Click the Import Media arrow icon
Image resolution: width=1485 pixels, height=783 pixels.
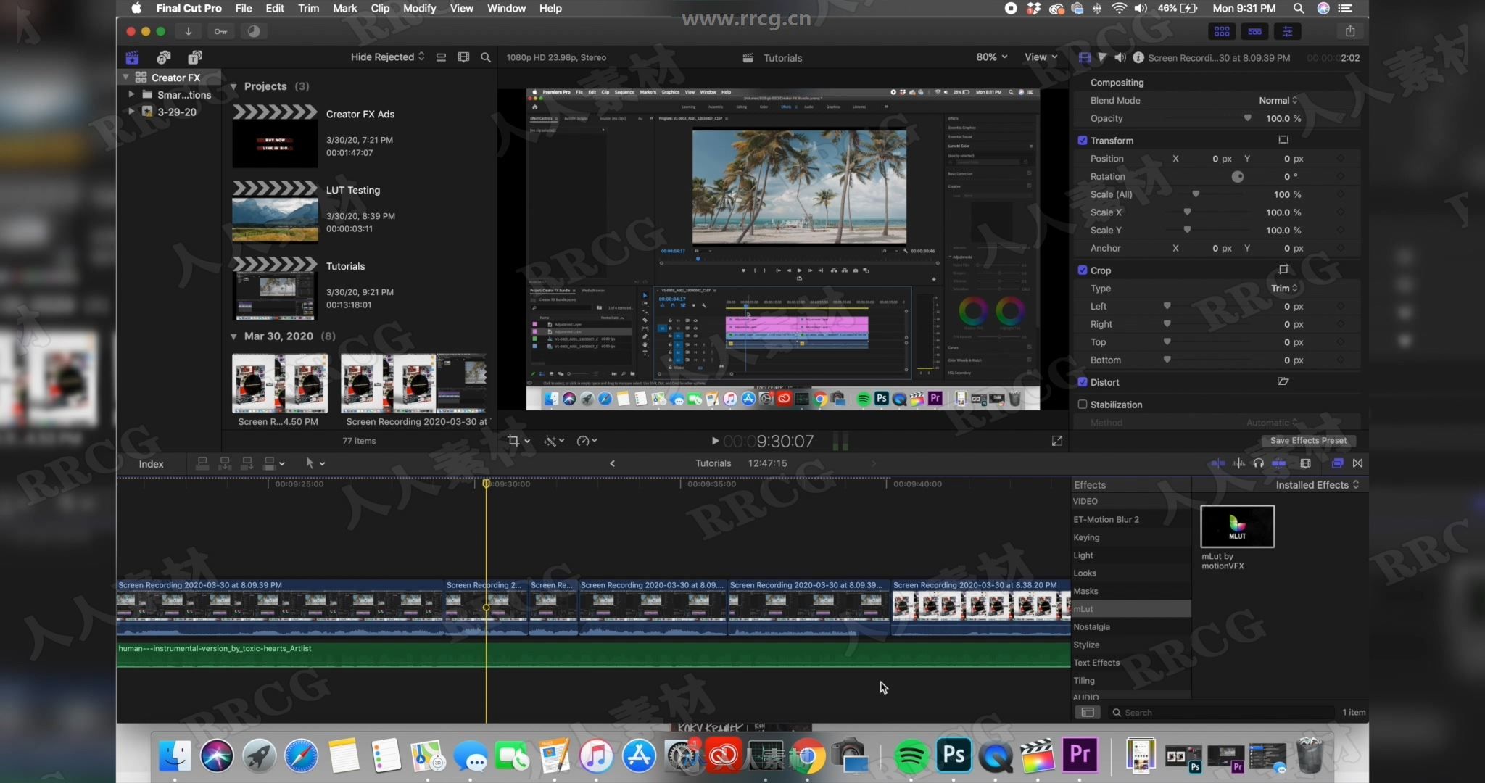(188, 31)
